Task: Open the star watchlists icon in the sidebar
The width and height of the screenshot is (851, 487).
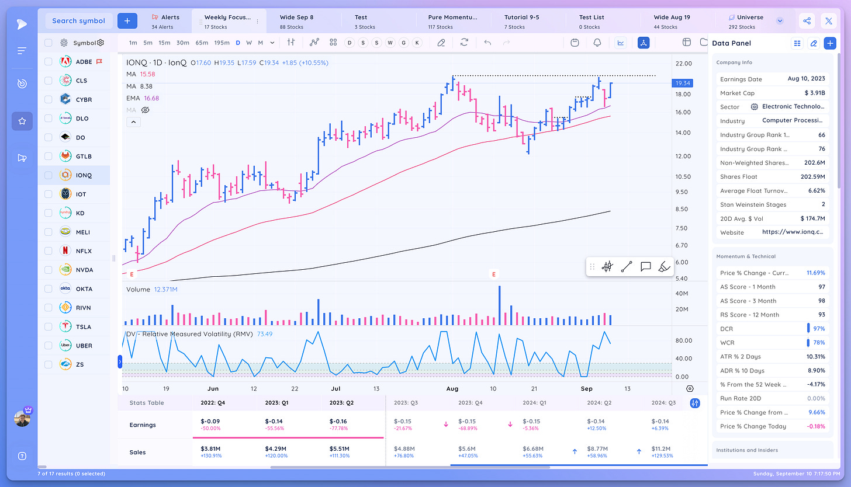Action: point(22,121)
